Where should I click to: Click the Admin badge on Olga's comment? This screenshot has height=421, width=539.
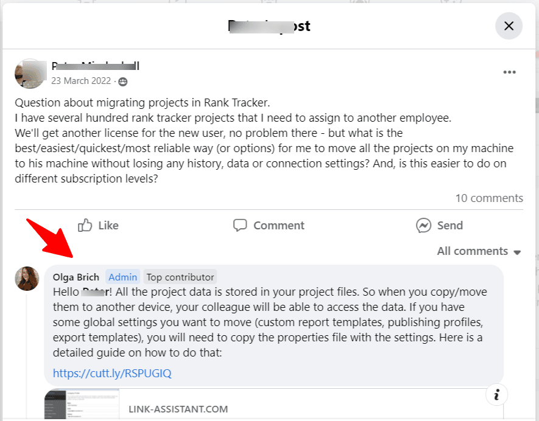(x=122, y=277)
